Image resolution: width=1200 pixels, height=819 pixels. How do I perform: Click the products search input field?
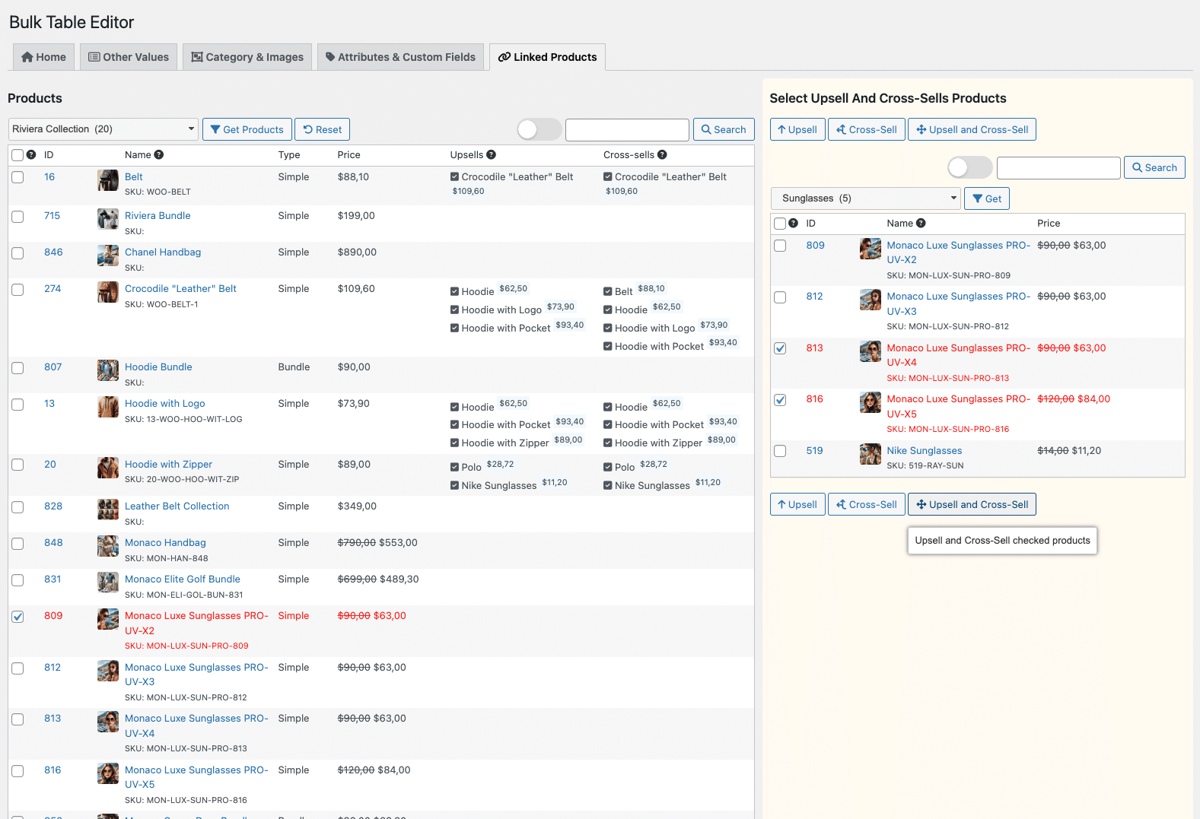pos(627,129)
